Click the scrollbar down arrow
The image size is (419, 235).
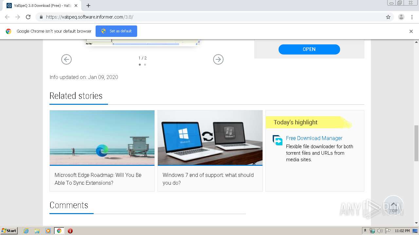tap(416, 223)
